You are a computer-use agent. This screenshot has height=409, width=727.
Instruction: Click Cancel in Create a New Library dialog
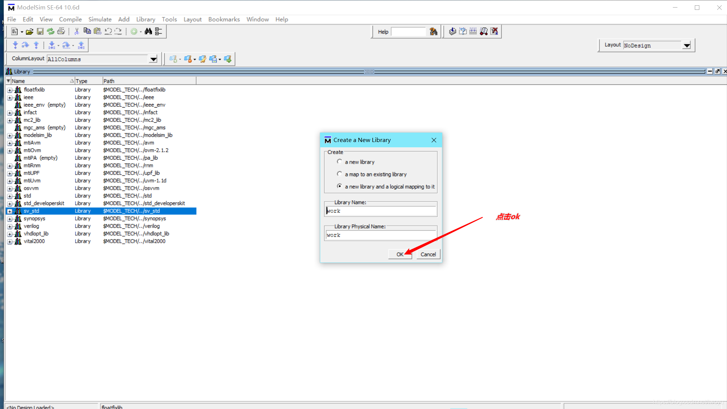coord(428,254)
